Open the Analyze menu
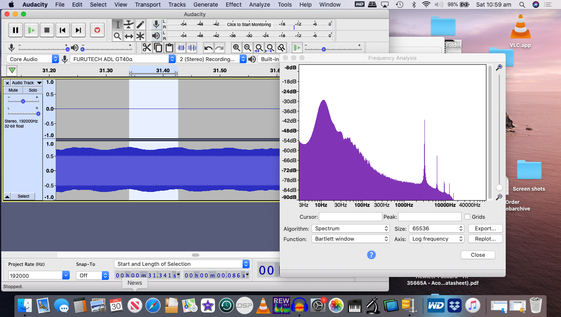 click(x=259, y=5)
